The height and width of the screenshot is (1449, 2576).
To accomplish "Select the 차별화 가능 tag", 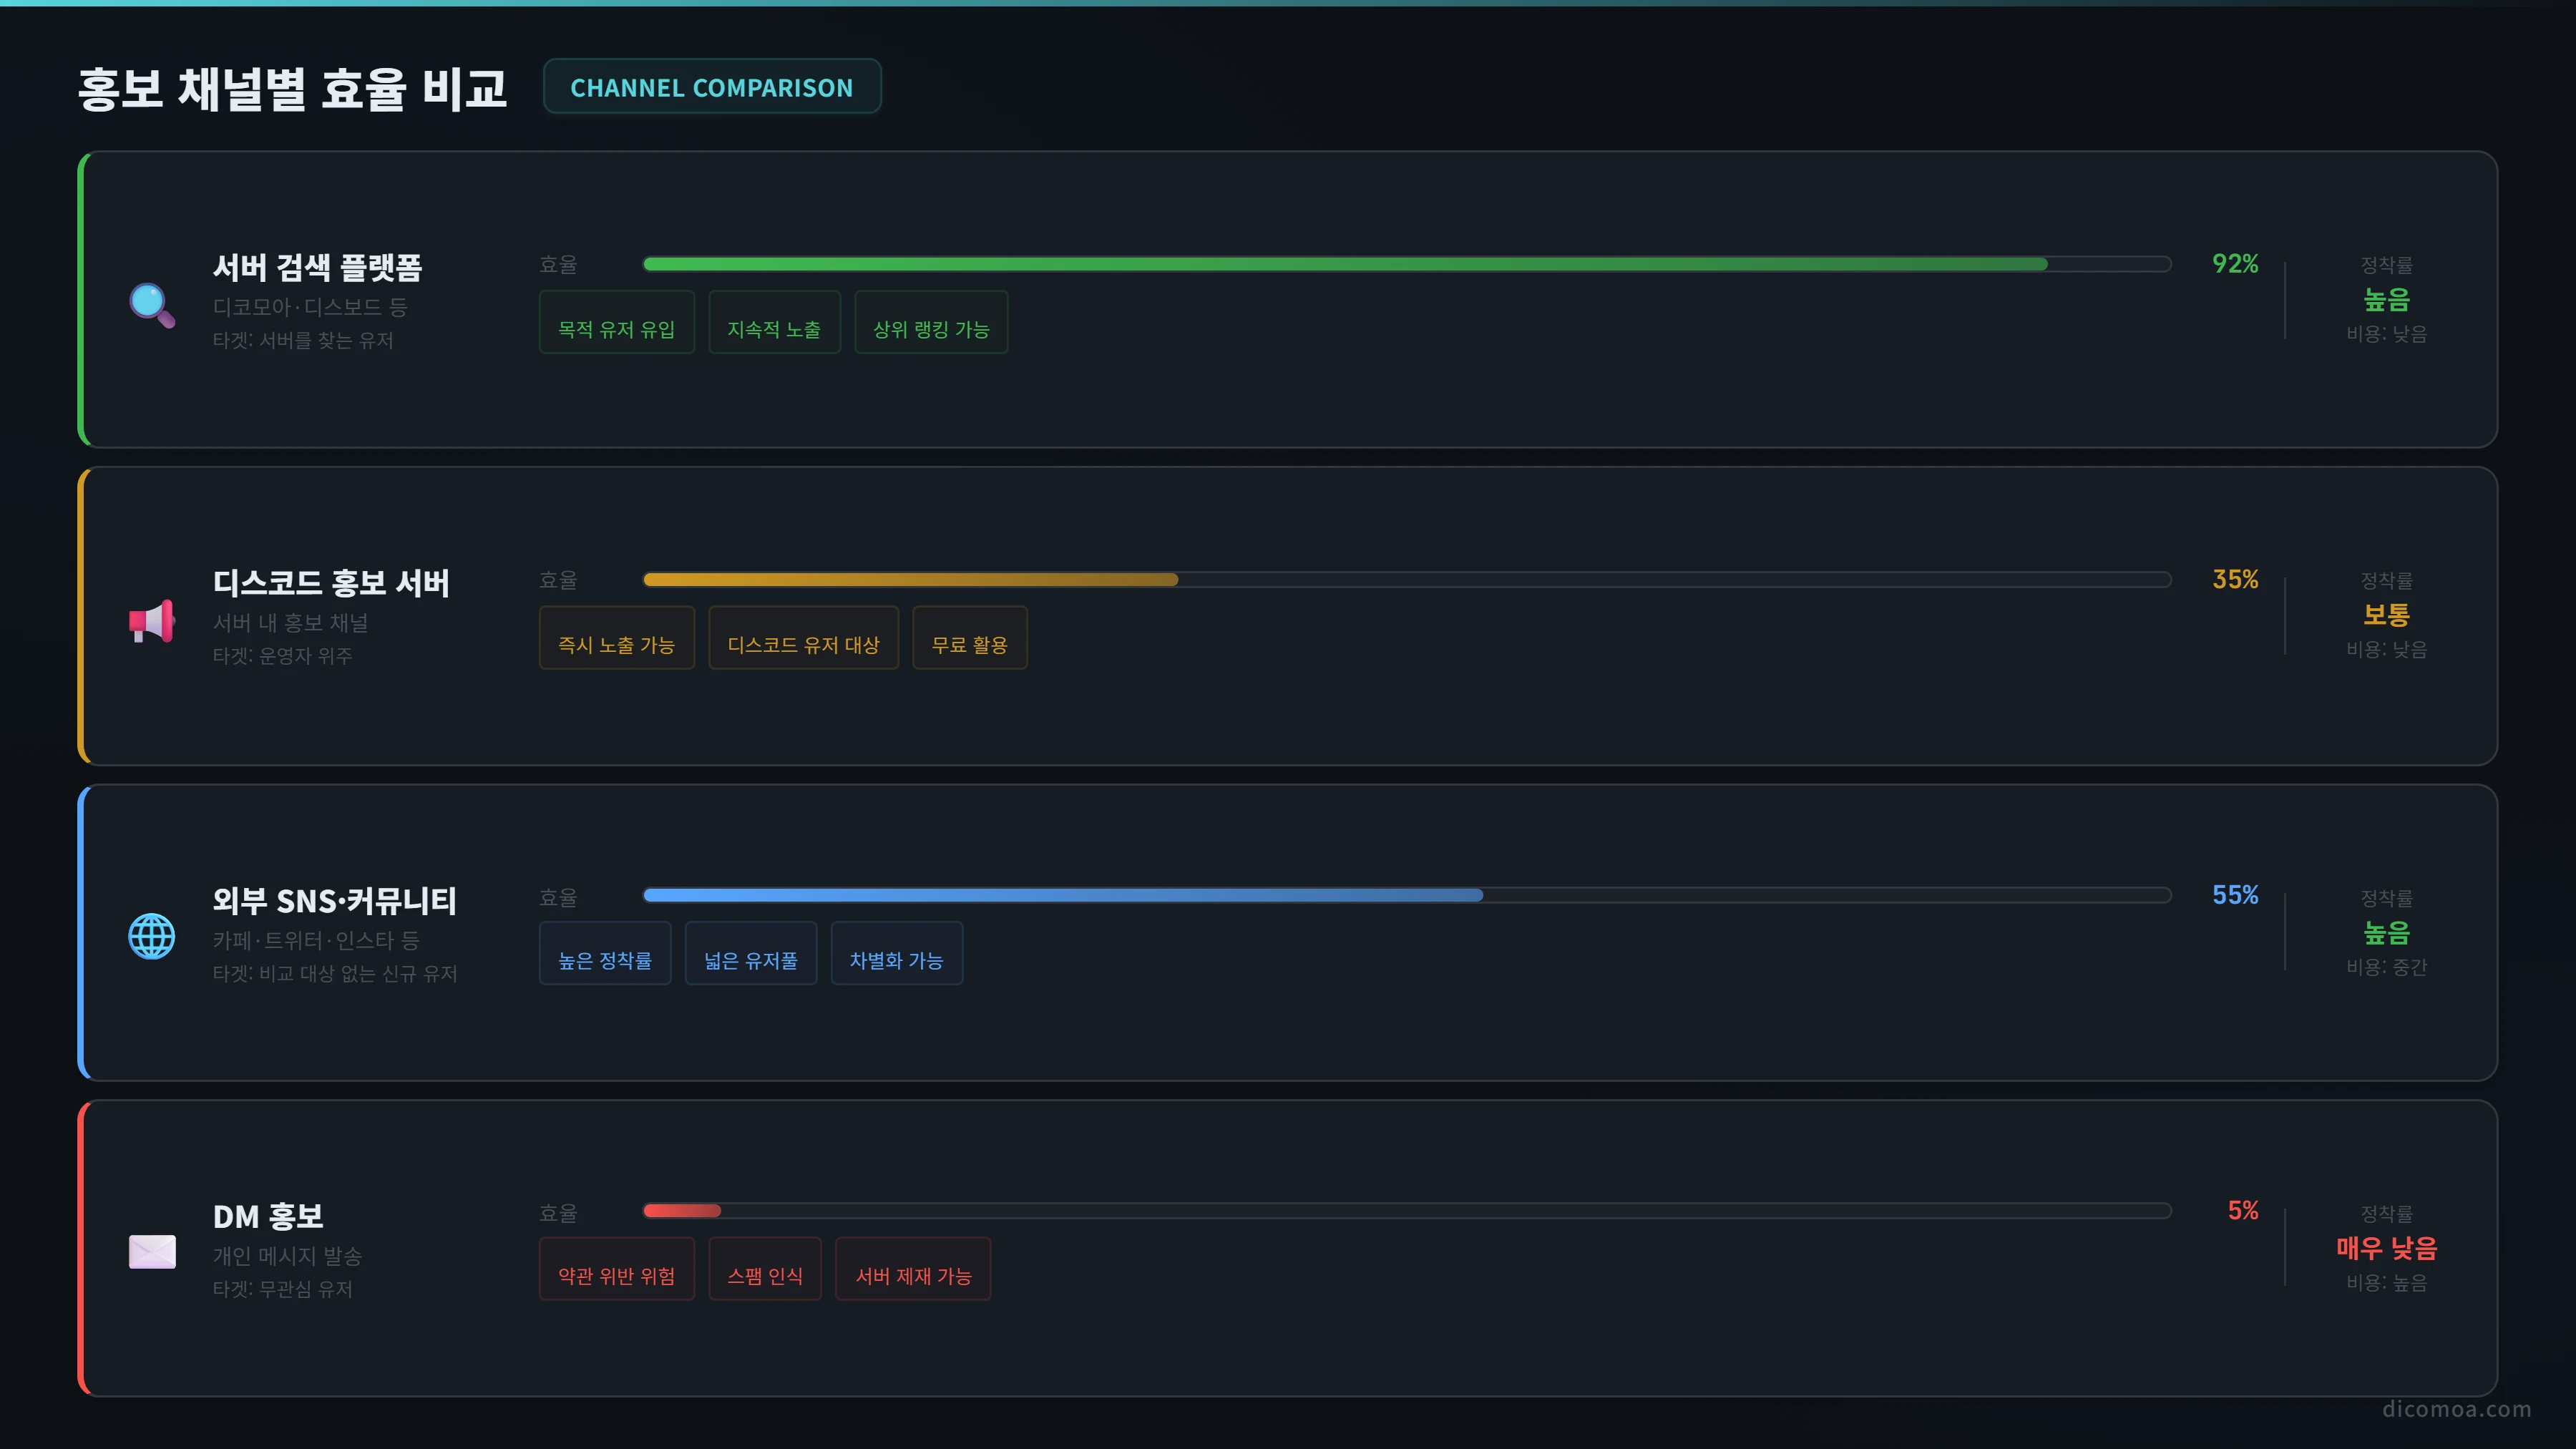I will click(x=897, y=954).
